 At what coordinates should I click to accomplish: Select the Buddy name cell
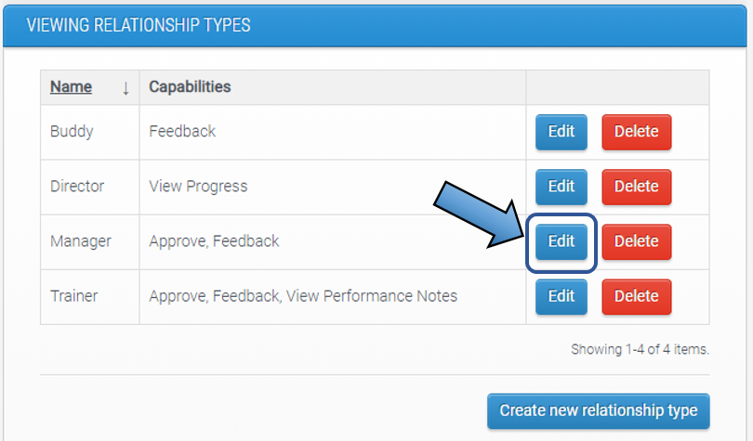72,132
